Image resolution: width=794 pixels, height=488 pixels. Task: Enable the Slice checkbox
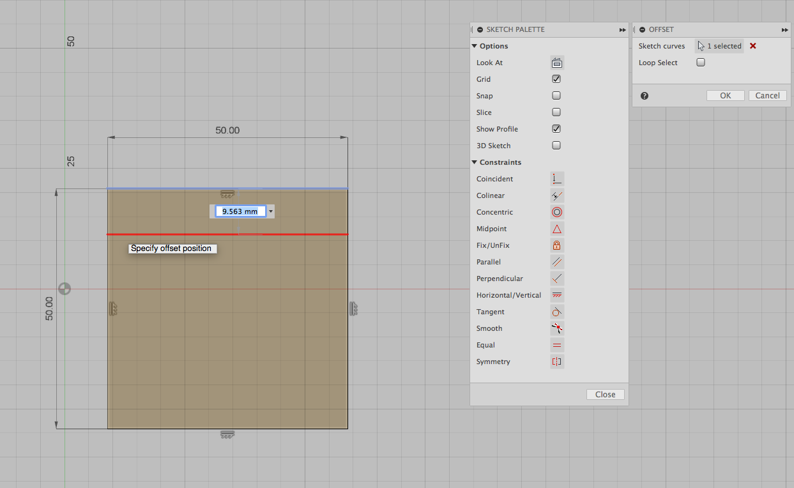[x=556, y=112]
